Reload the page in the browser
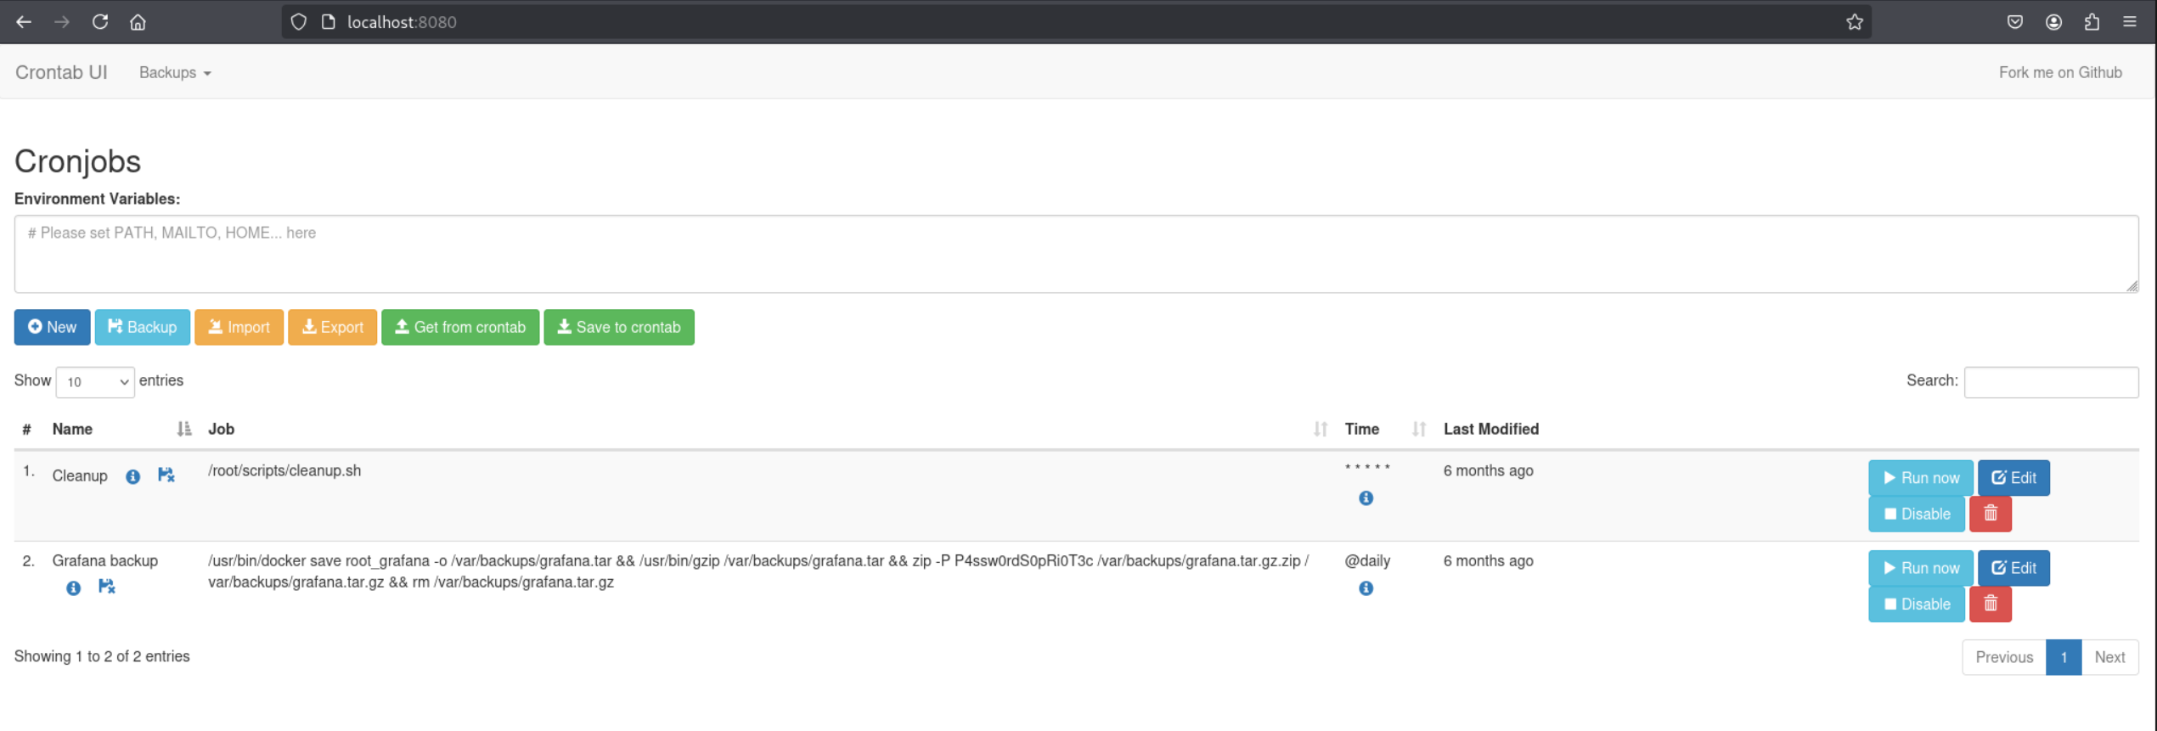2157x731 pixels. click(x=100, y=22)
